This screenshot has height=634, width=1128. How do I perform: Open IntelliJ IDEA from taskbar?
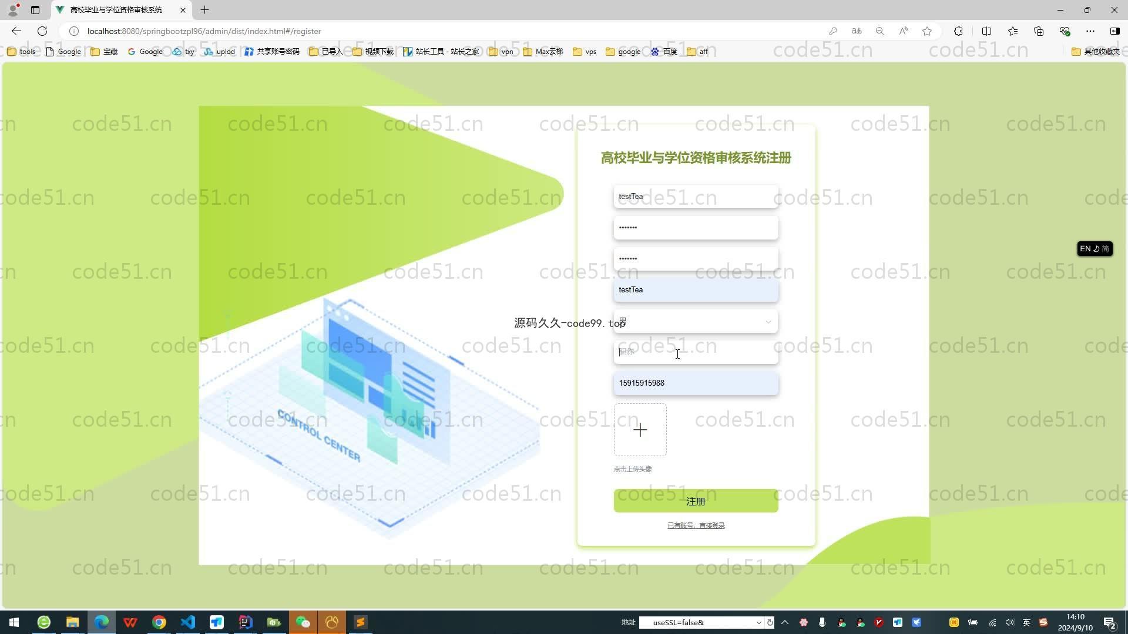tap(245, 622)
